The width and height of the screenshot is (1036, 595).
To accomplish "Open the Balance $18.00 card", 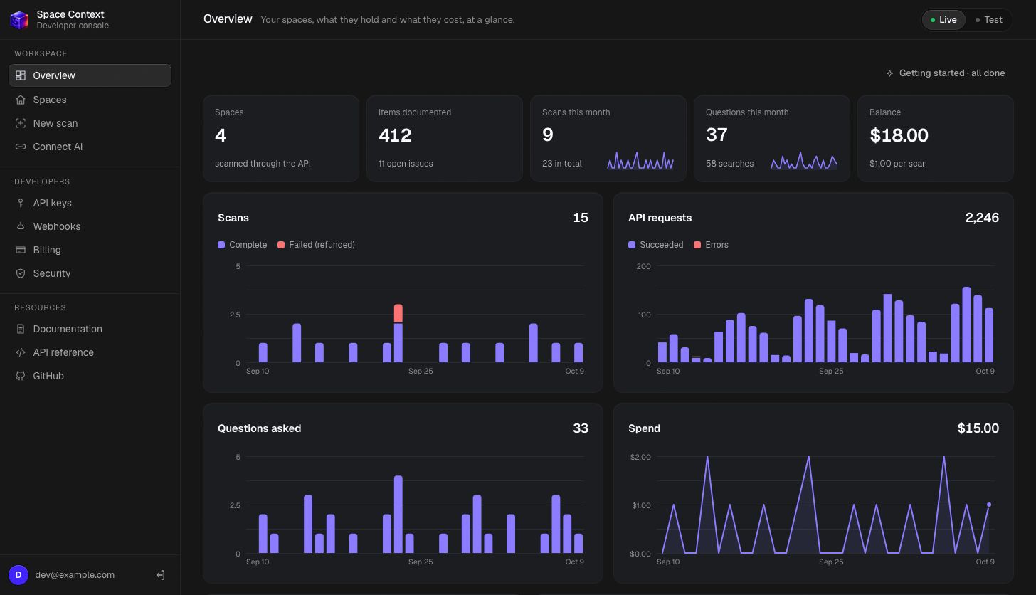I will point(936,138).
